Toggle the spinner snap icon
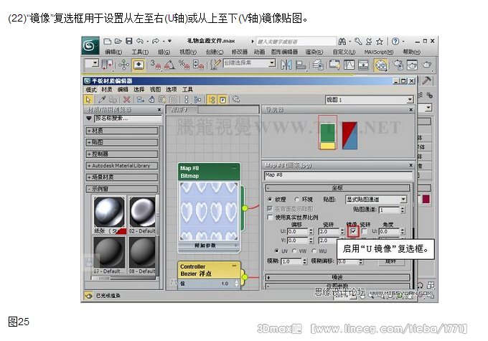This screenshot has height=341, width=488. click(198, 65)
